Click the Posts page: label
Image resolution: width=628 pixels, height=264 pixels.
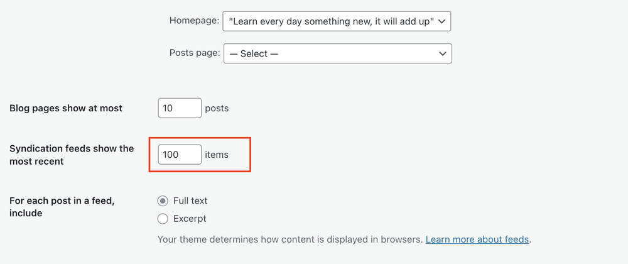pyautogui.click(x=195, y=53)
